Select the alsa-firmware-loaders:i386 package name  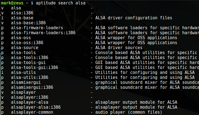point(43,33)
